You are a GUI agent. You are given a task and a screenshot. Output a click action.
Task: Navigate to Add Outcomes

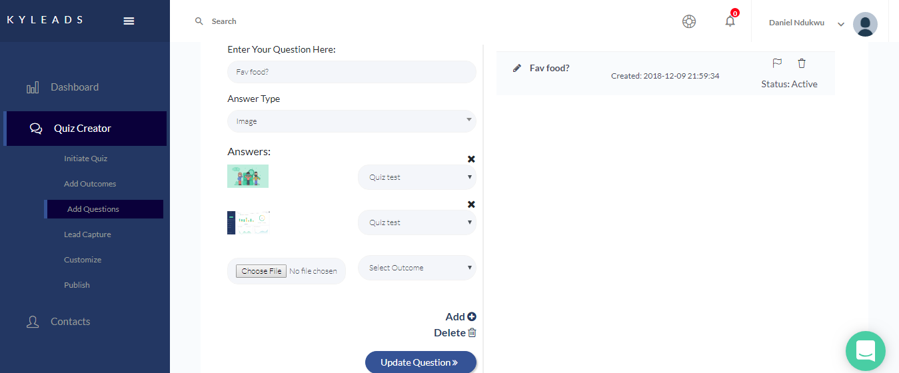click(x=90, y=184)
